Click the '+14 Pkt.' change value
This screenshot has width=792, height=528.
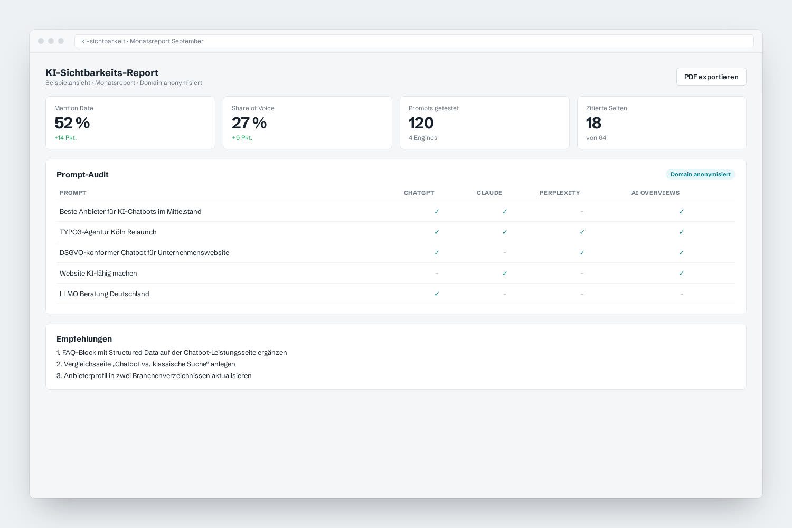65,138
